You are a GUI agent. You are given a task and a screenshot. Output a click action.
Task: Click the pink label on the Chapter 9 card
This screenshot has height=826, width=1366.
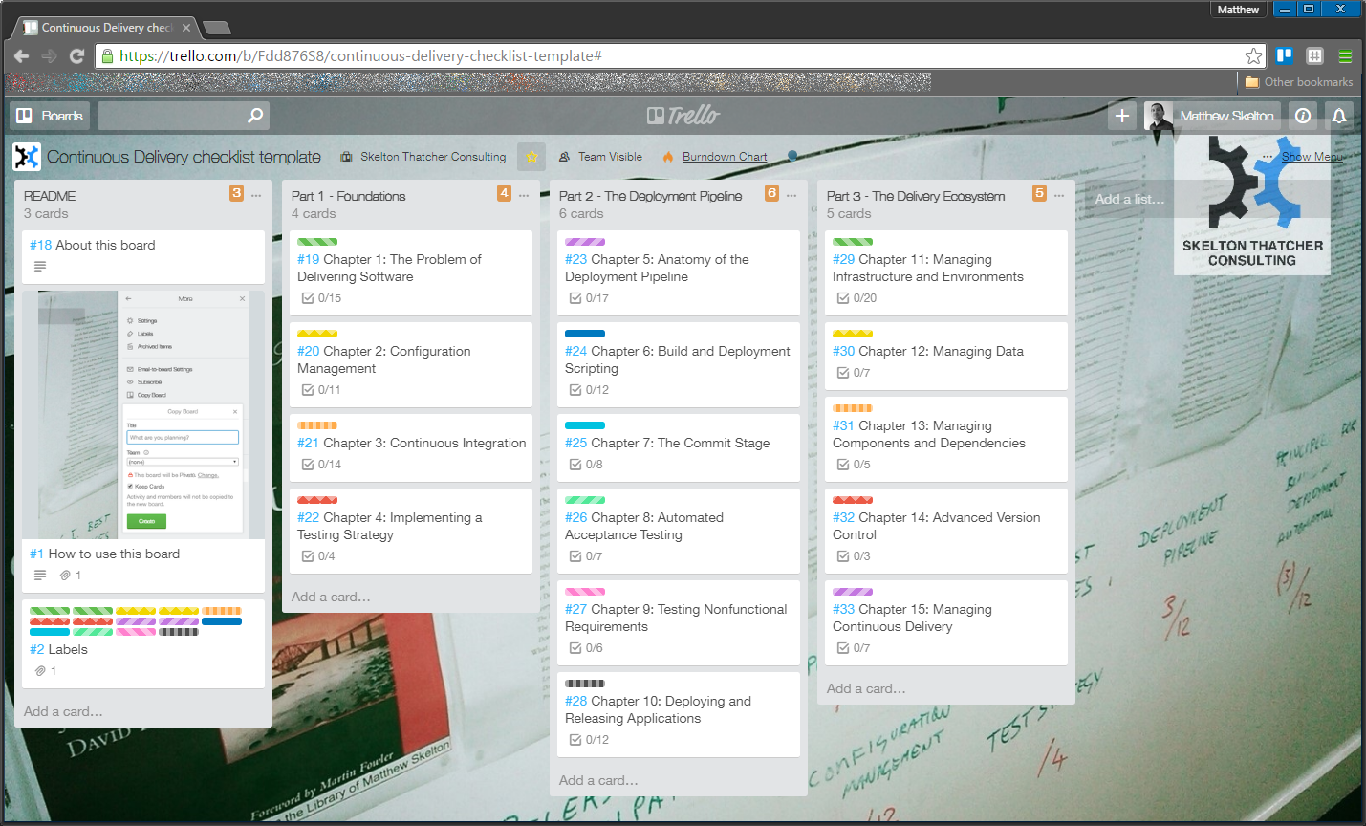click(x=585, y=592)
